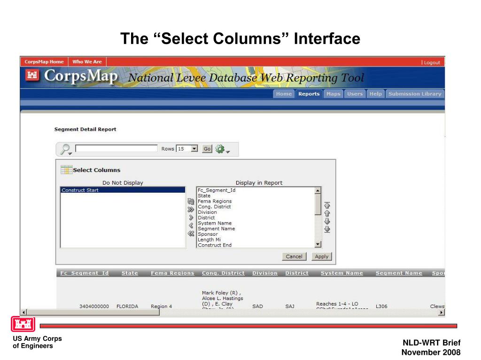Move selected column up one position
The height and width of the screenshot is (360, 481).
click(x=327, y=213)
